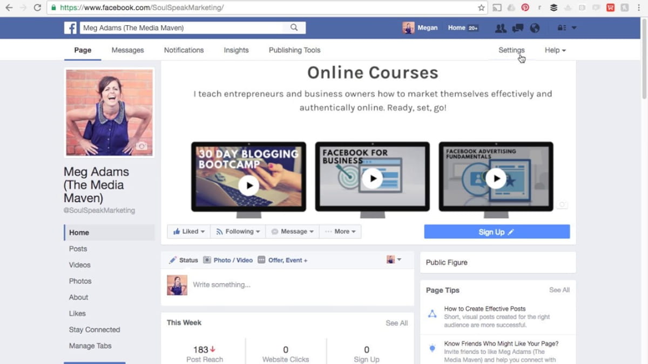Switch to the Messages tab
648x364 pixels.
click(x=127, y=50)
